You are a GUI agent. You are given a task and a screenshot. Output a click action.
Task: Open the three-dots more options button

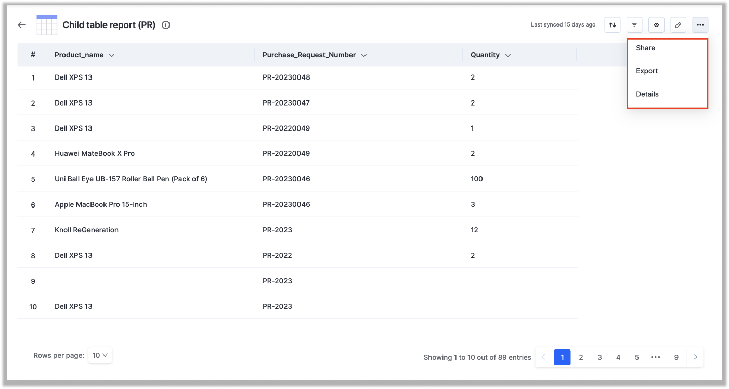(700, 25)
